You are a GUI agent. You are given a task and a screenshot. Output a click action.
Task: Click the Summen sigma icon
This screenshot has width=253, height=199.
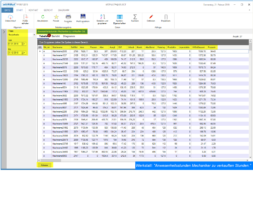point(135,17)
